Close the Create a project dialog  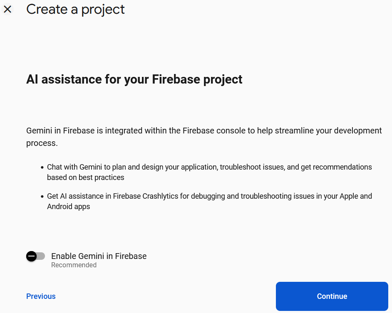pos(7,9)
